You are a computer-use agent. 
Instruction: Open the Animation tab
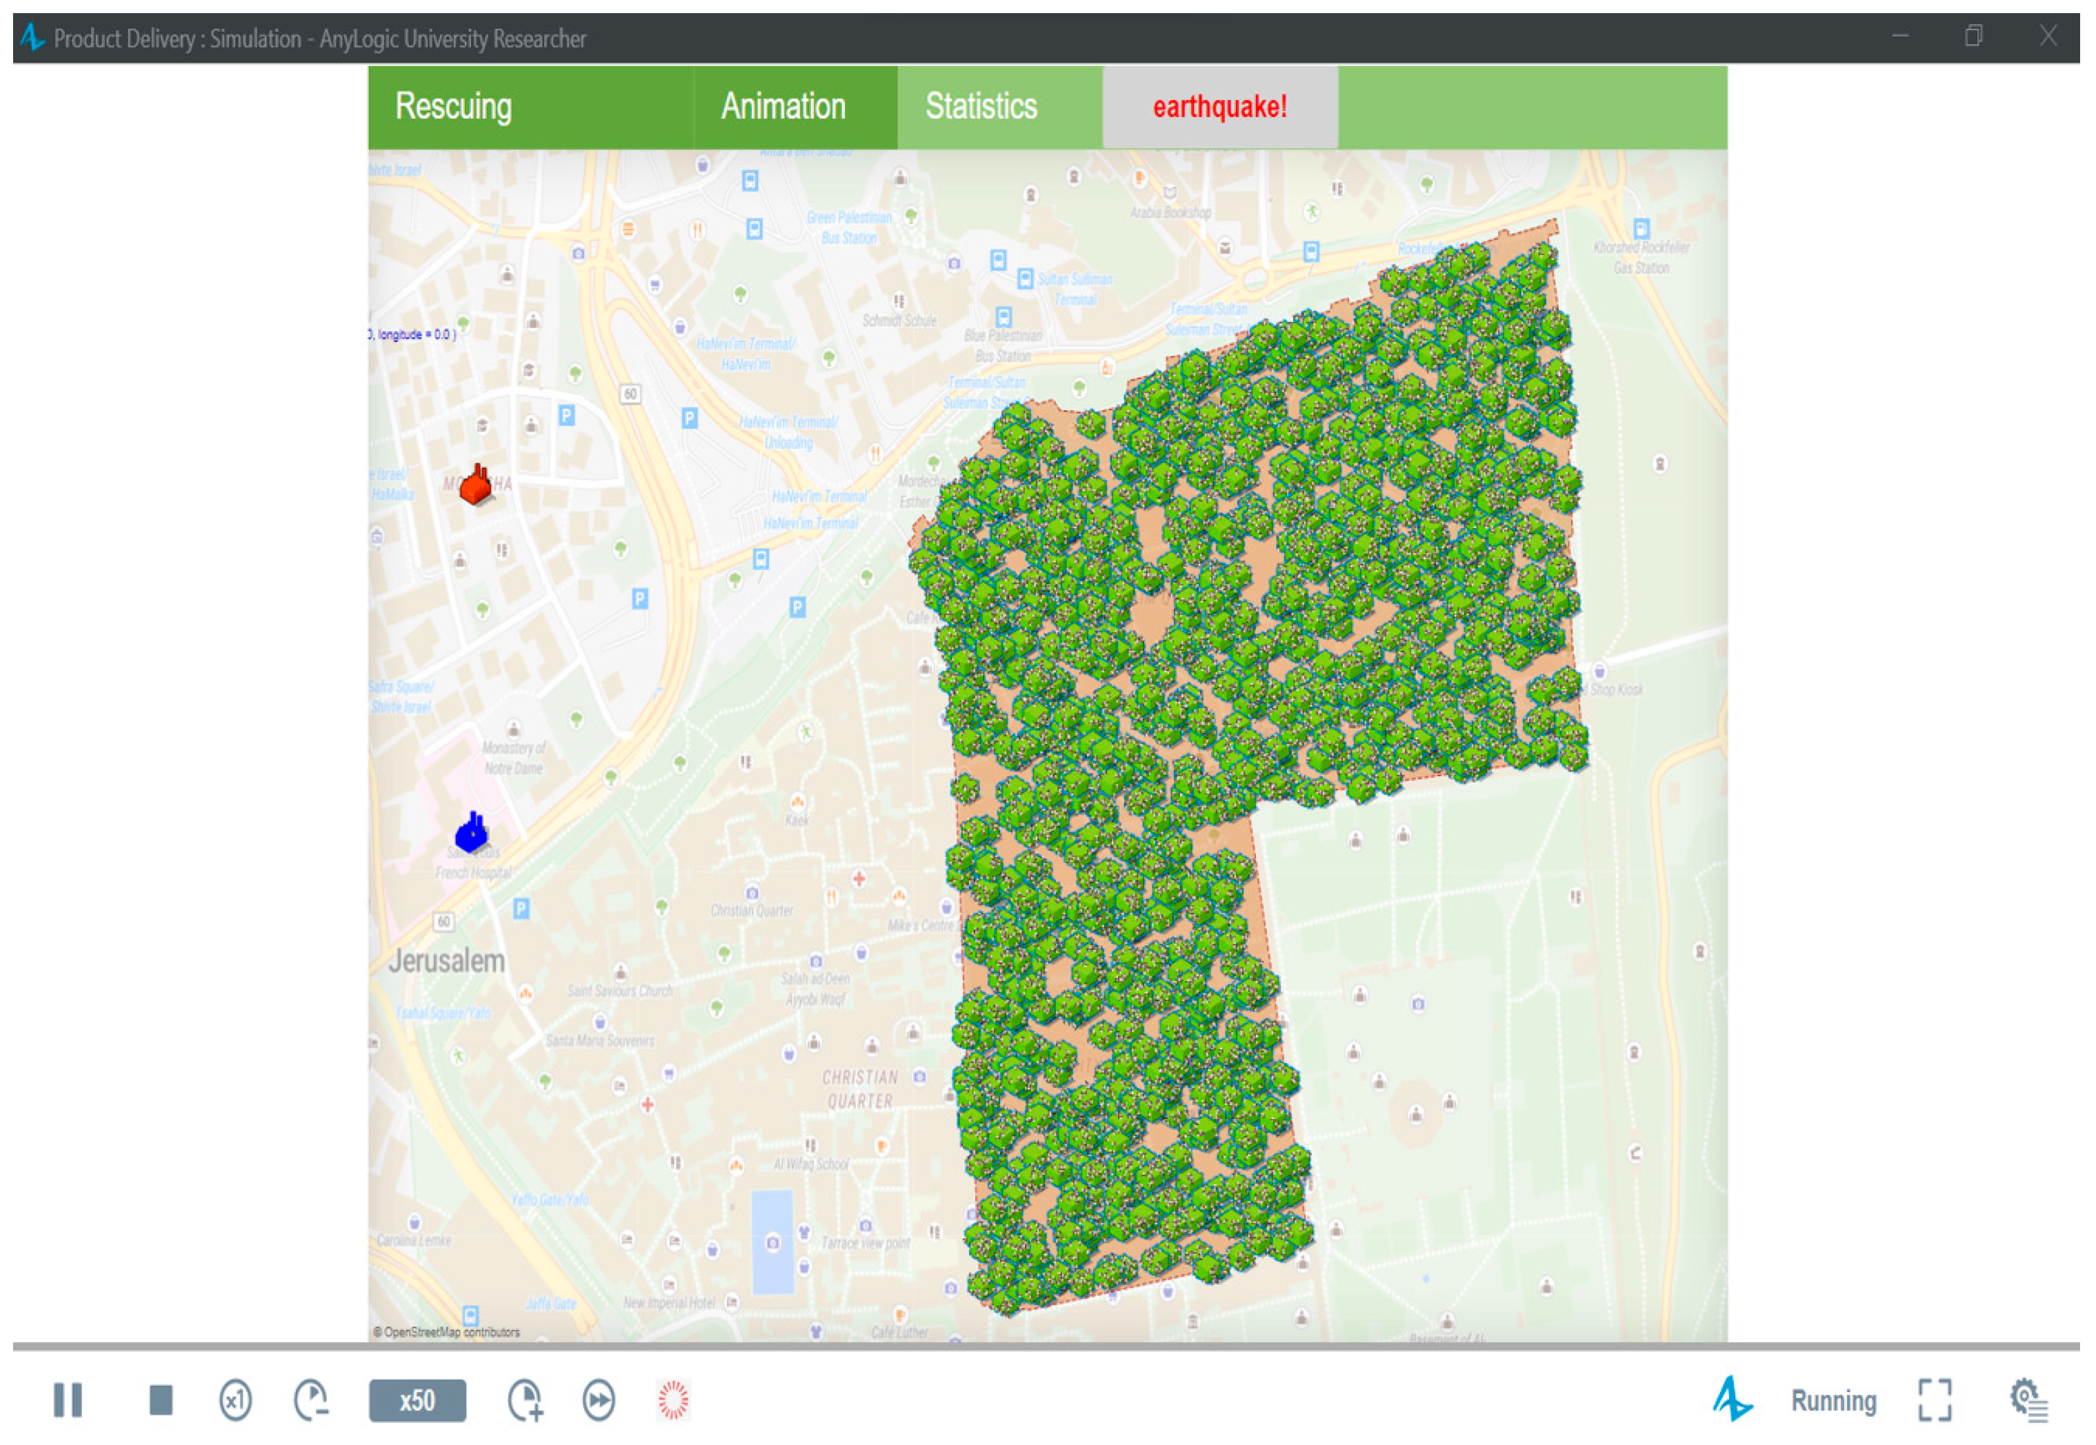[795, 107]
